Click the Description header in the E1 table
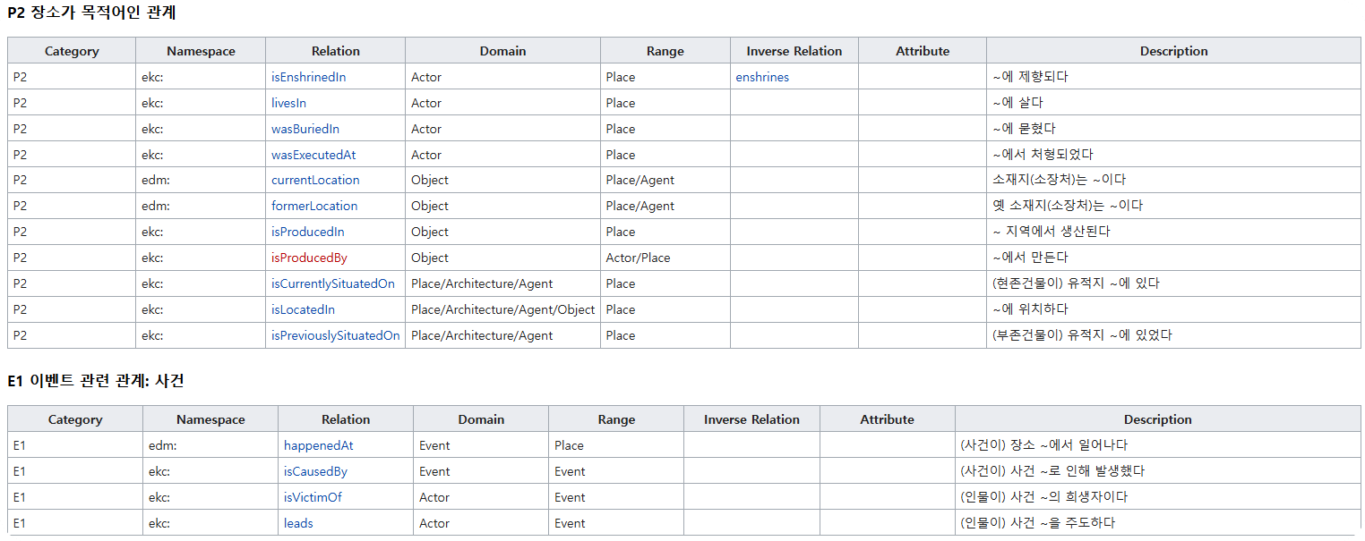 (1157, 419)
